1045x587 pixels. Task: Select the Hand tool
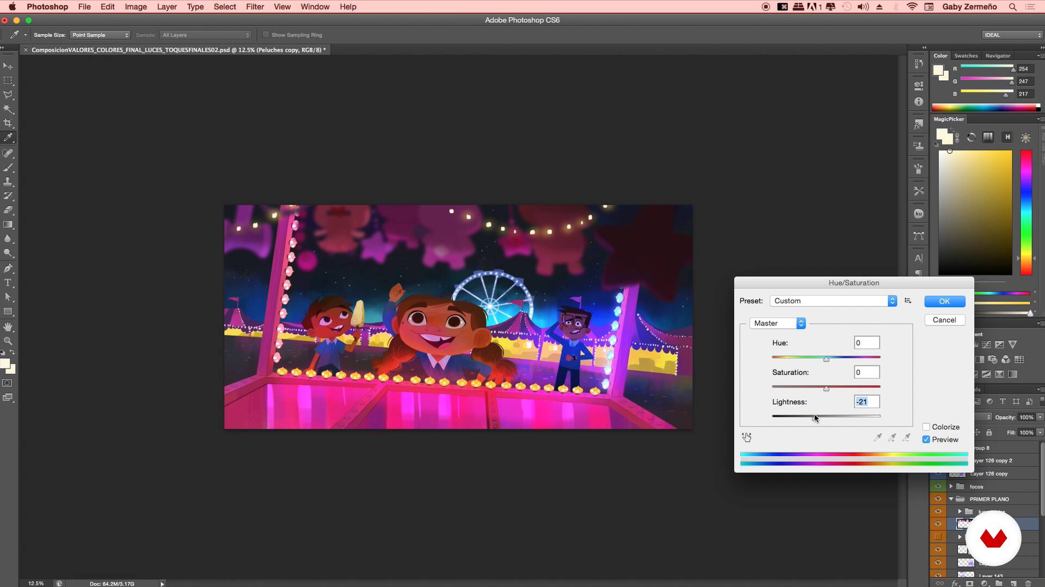pyautogui.click(x=8, y=327)
